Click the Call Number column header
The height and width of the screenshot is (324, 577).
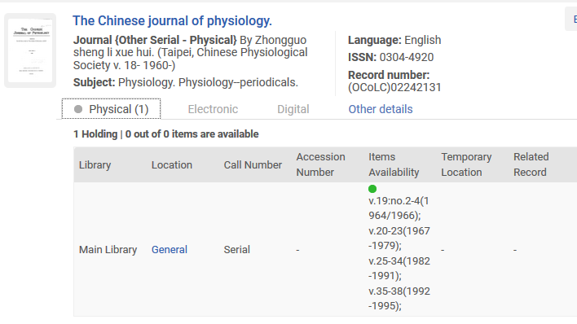253,164
